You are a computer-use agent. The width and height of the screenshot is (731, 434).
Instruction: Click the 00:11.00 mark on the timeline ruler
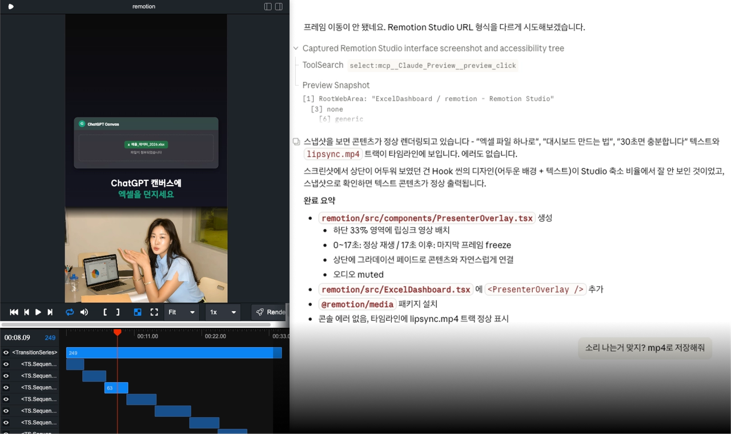click(x=147, y=336)
